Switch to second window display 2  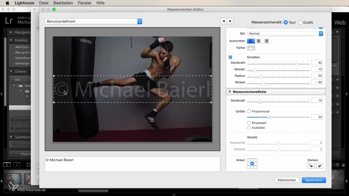click(17, 165)
